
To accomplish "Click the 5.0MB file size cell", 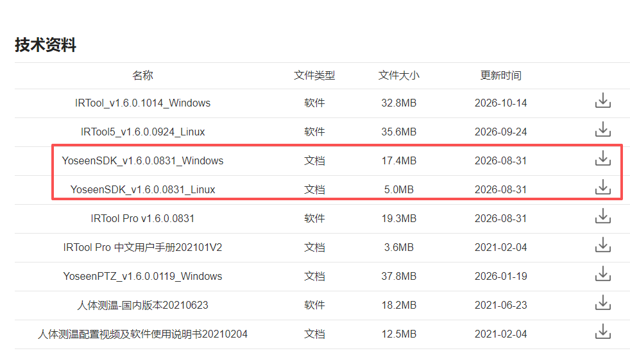I will click(398, 190).
